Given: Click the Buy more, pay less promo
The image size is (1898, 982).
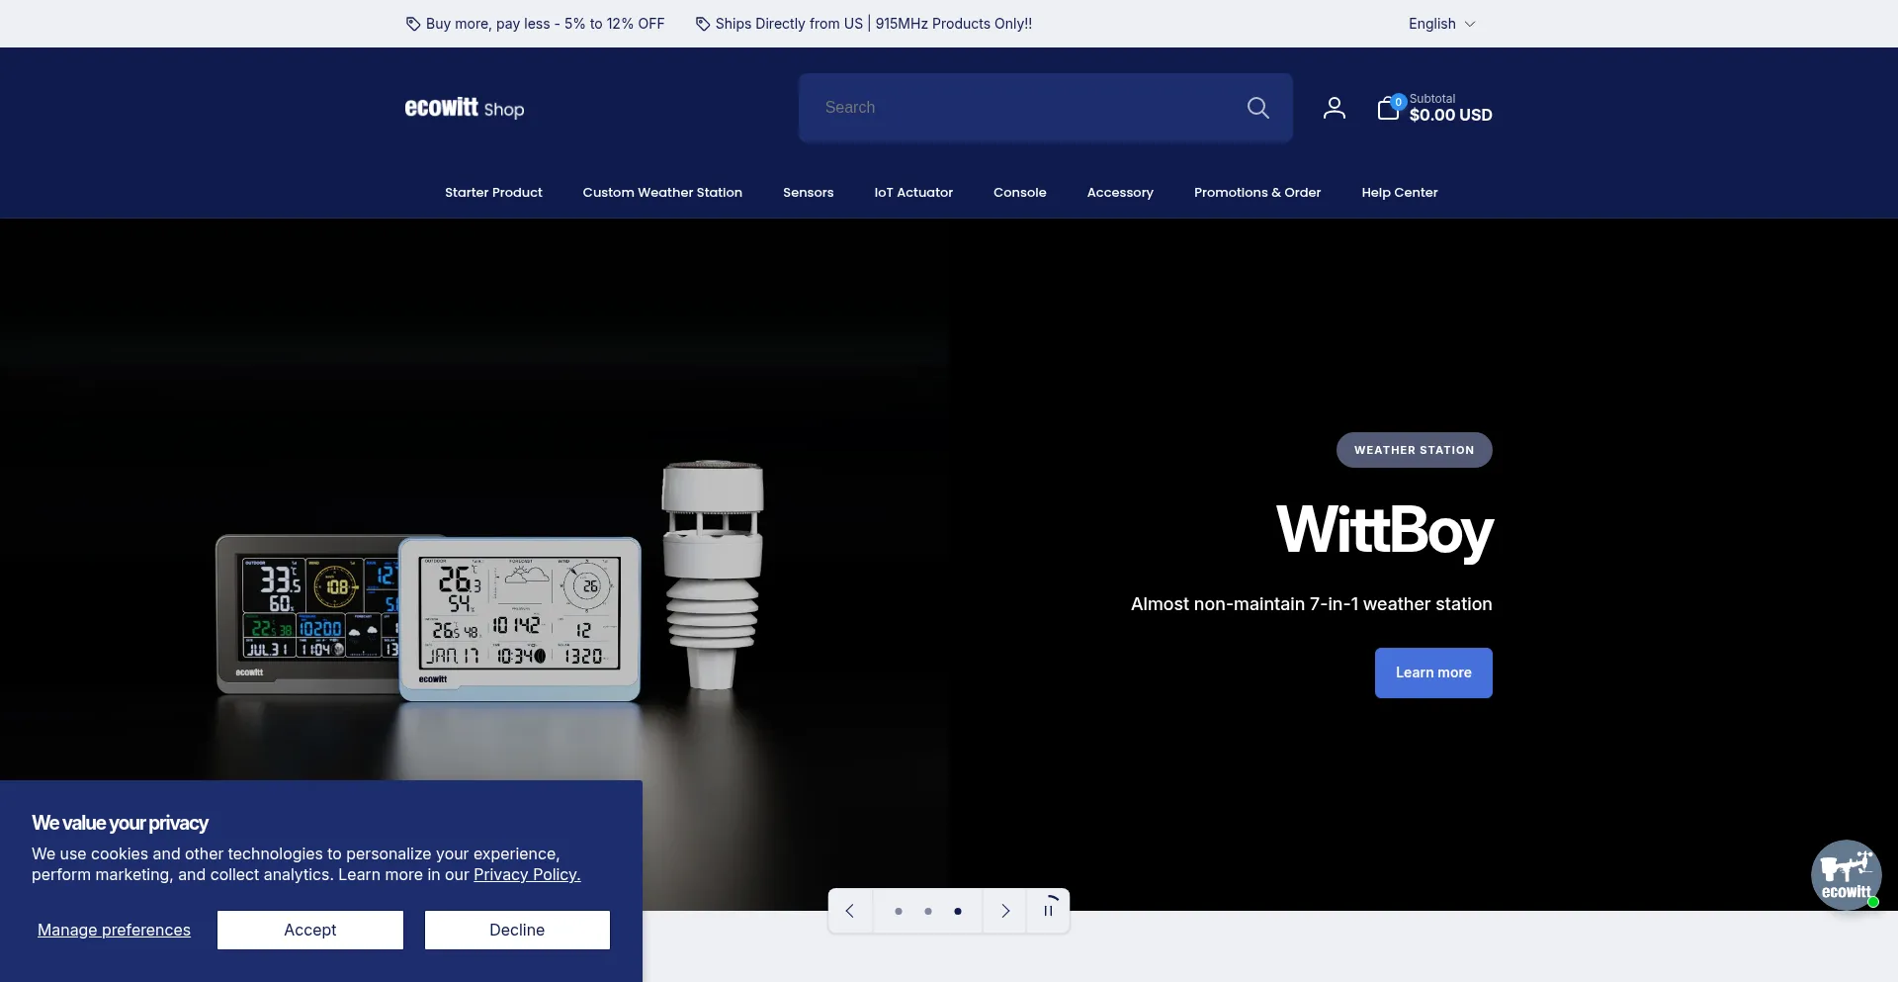Looking at the screenshot, I should [x=535, y=24].
